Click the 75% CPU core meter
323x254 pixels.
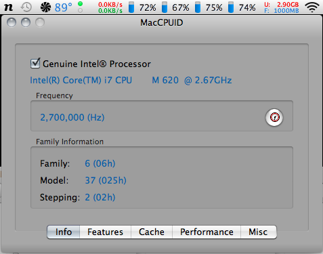tap(209, 7)
